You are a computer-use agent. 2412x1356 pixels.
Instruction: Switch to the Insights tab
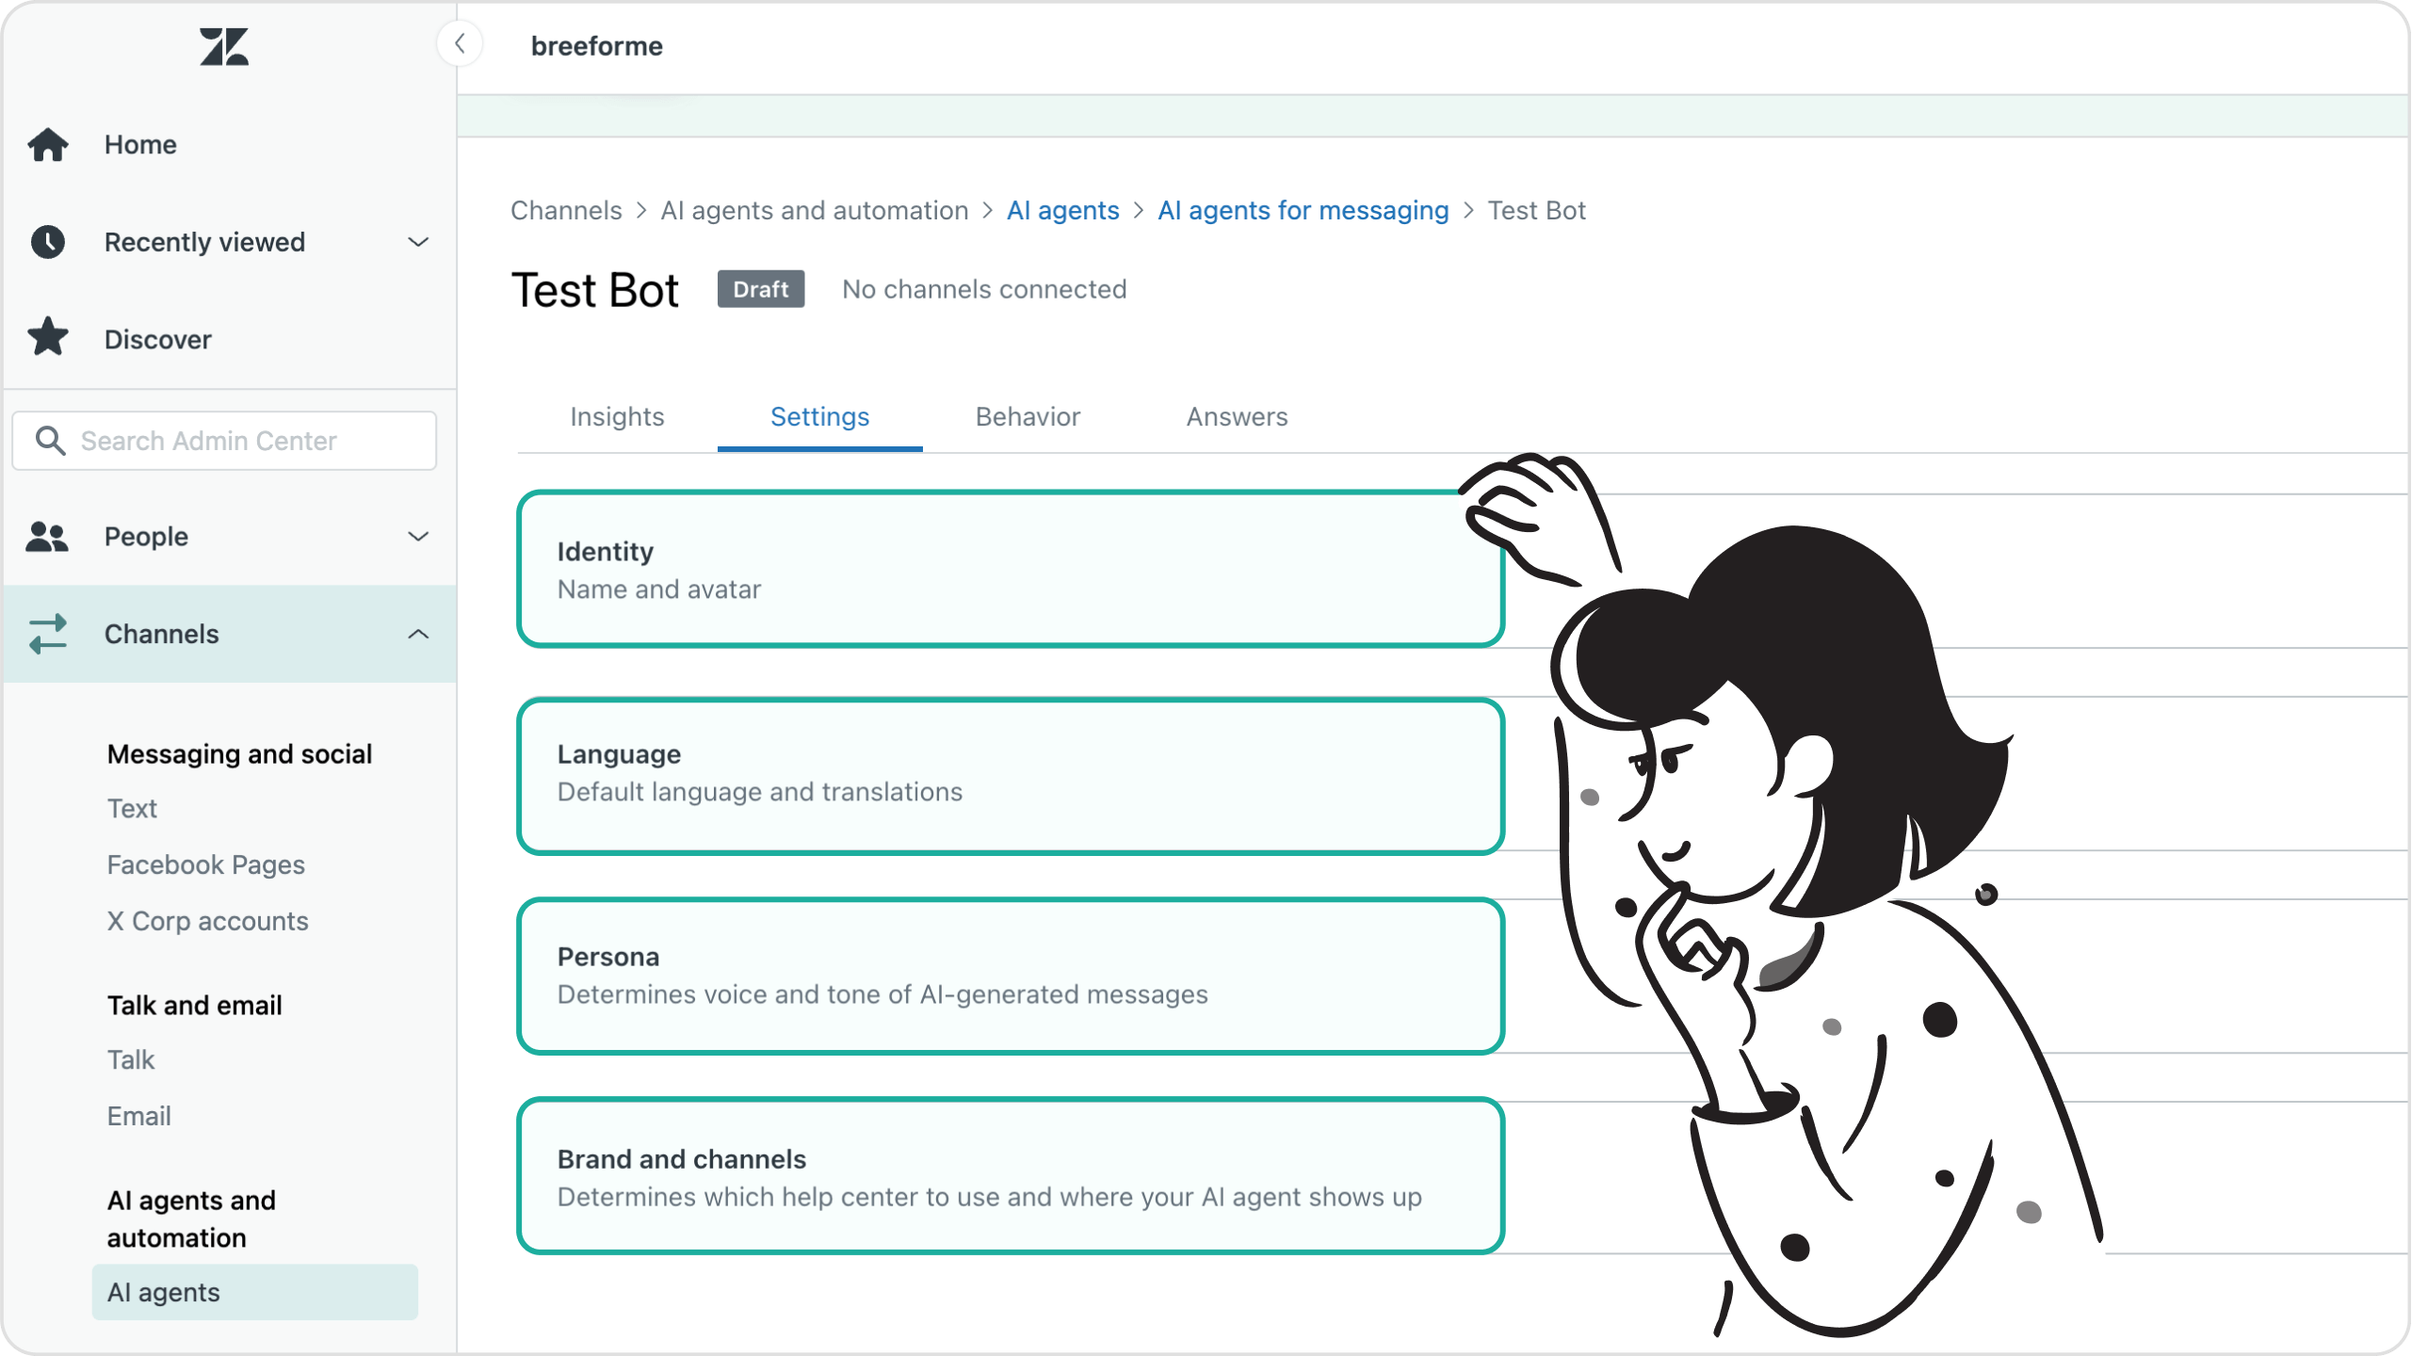(x=616, y=415)
